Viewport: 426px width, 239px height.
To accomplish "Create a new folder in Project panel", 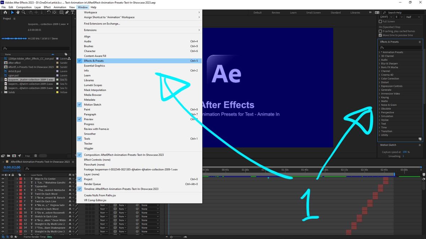I will [x=9, y=156].
